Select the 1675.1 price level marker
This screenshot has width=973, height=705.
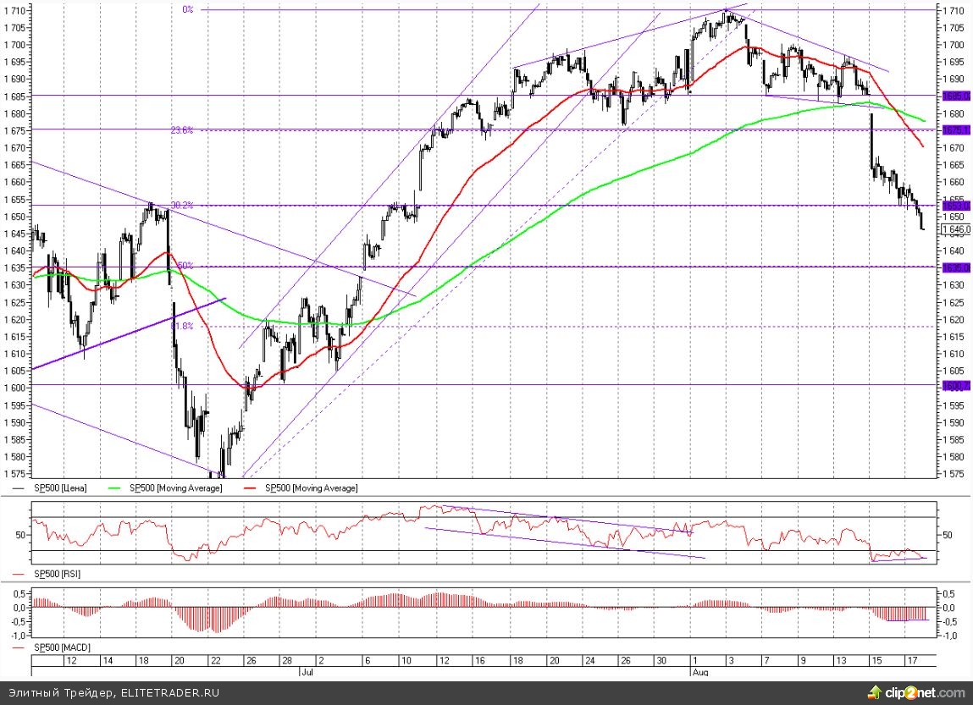coord(956,130)
